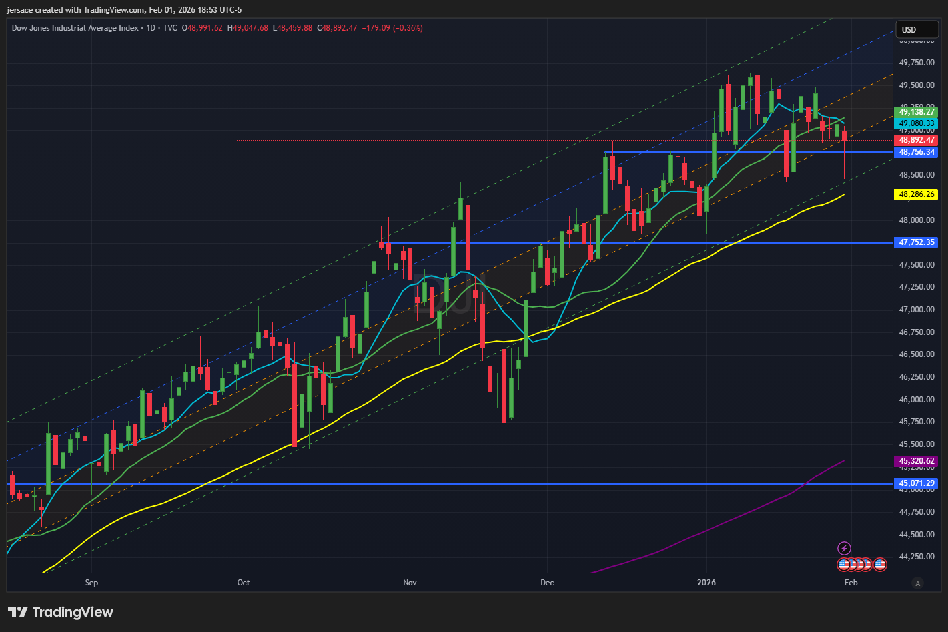This screenshot has height=632, width=948.
Task: Click the 48,000.00 price axis label
Action: [x=917, y=220]
